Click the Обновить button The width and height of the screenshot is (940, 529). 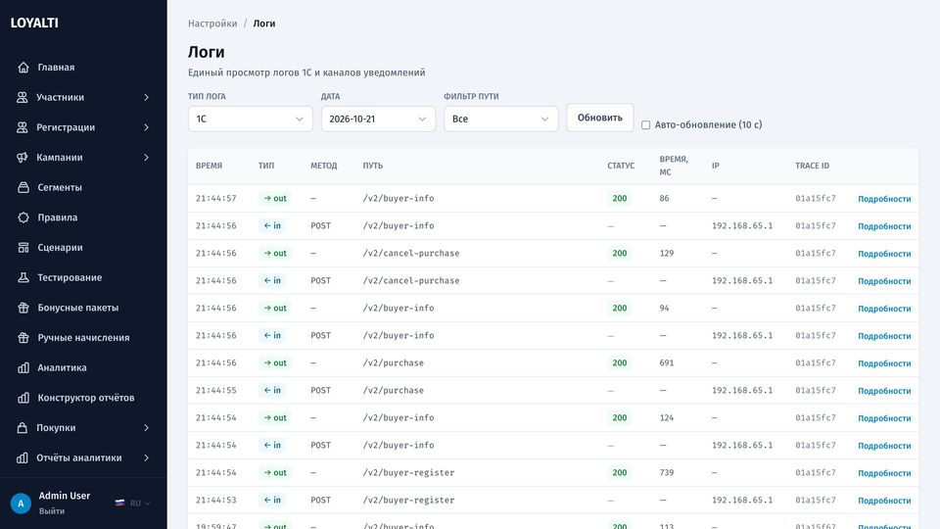(600, 118)
